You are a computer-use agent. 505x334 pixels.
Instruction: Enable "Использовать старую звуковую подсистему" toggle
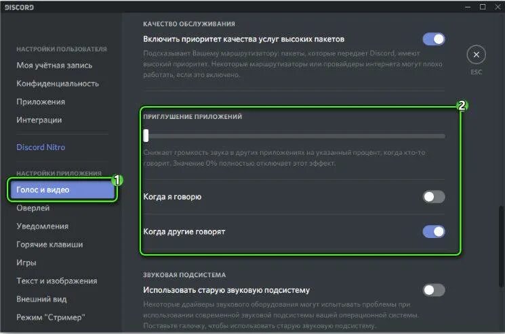[434, 290]
